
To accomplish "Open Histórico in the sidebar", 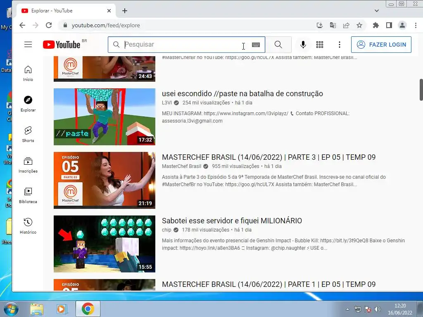I will 28,226.
